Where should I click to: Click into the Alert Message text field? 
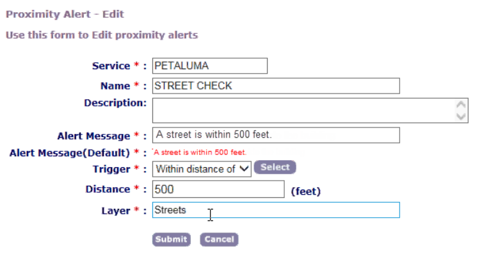coord(275,135)
